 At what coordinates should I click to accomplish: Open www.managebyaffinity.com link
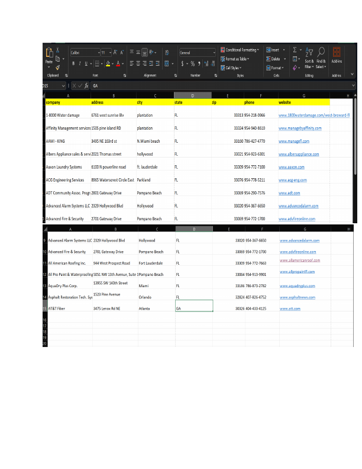[x=300, y=129]
